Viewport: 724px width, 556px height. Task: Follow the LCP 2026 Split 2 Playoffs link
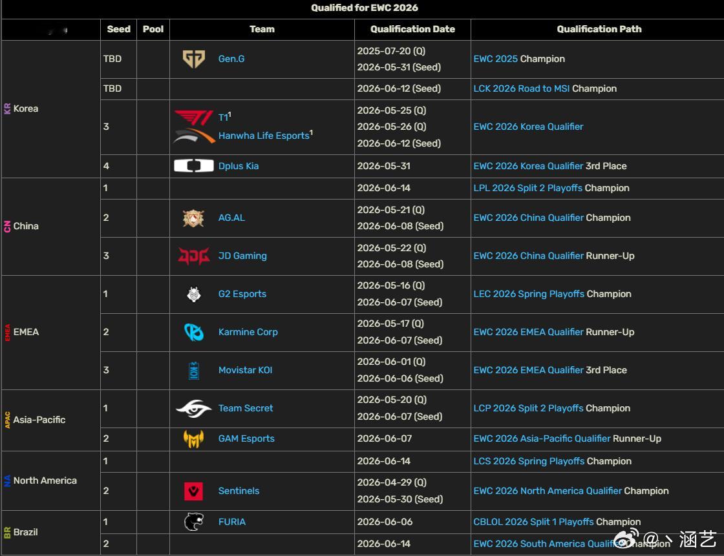click(528, 408)
